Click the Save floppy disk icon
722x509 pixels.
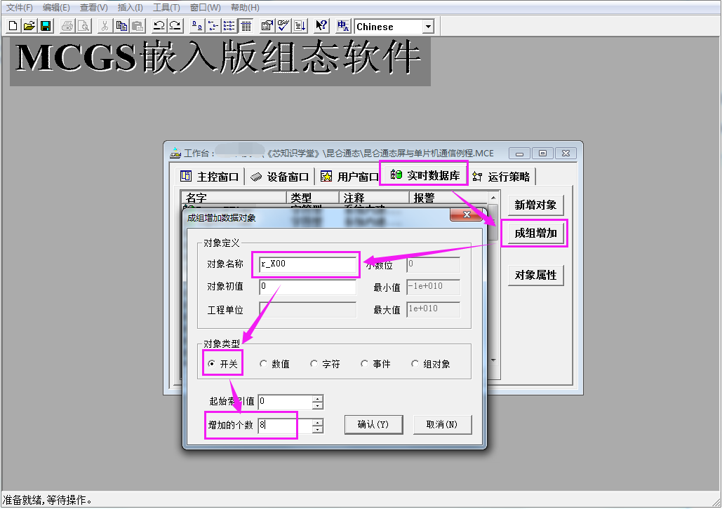45,26
